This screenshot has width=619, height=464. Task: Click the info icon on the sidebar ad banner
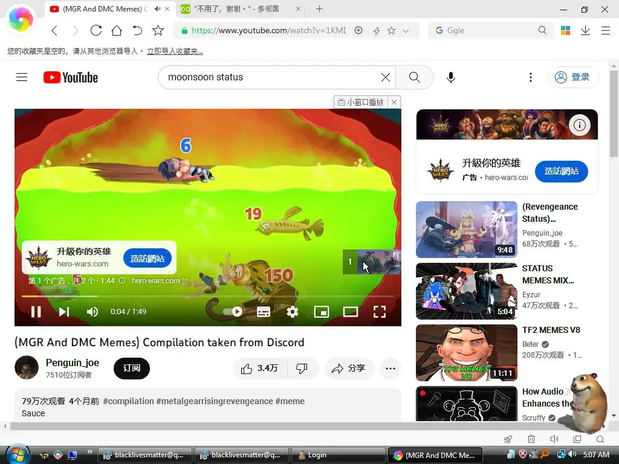tap(580, 125)
